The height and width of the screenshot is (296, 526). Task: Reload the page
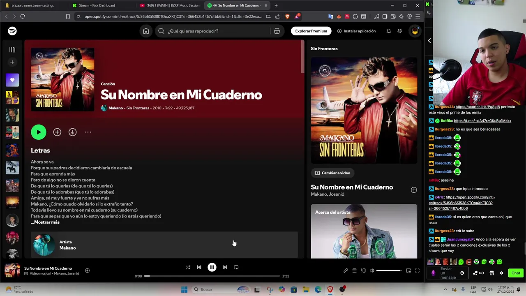(x=23, y=16)
